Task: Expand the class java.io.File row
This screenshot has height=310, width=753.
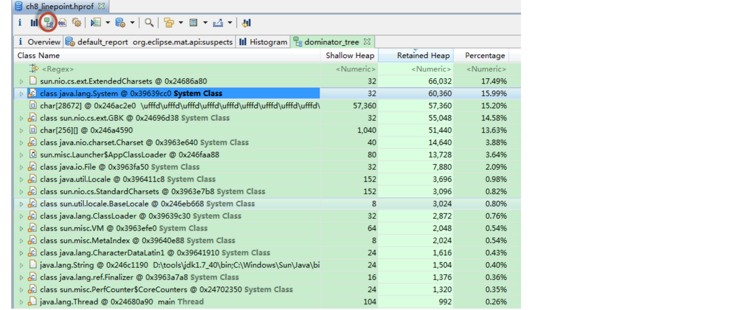Action: point(22,167)
